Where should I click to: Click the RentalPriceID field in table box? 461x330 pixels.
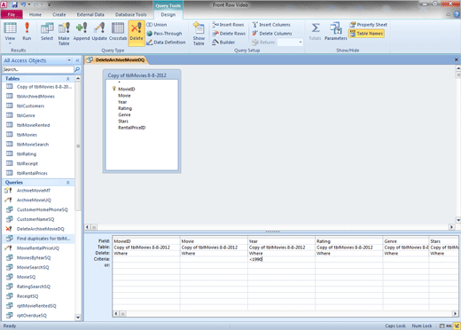coord(132,128)
